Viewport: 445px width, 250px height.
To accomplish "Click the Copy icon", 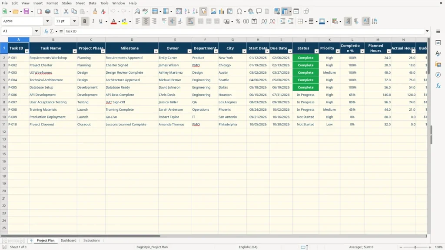I will click(x=74, y=11).
